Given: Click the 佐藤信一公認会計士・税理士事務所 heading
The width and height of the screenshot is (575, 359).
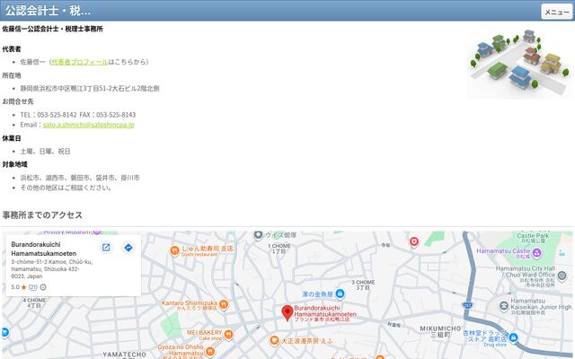Looking at the screenshot, I should (x=52, y=29).
